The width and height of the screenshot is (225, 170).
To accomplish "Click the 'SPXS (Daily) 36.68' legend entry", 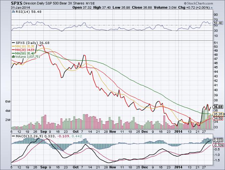I will [x=33, y=43].
